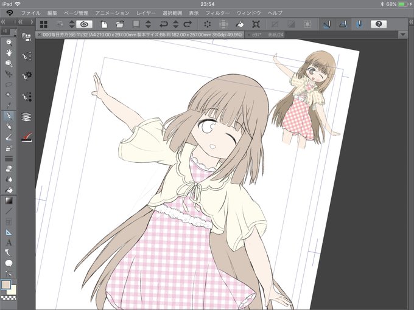
Task: Expand the right palette dock chevrons
Action: pyautogui.click(x=411, y=22)
